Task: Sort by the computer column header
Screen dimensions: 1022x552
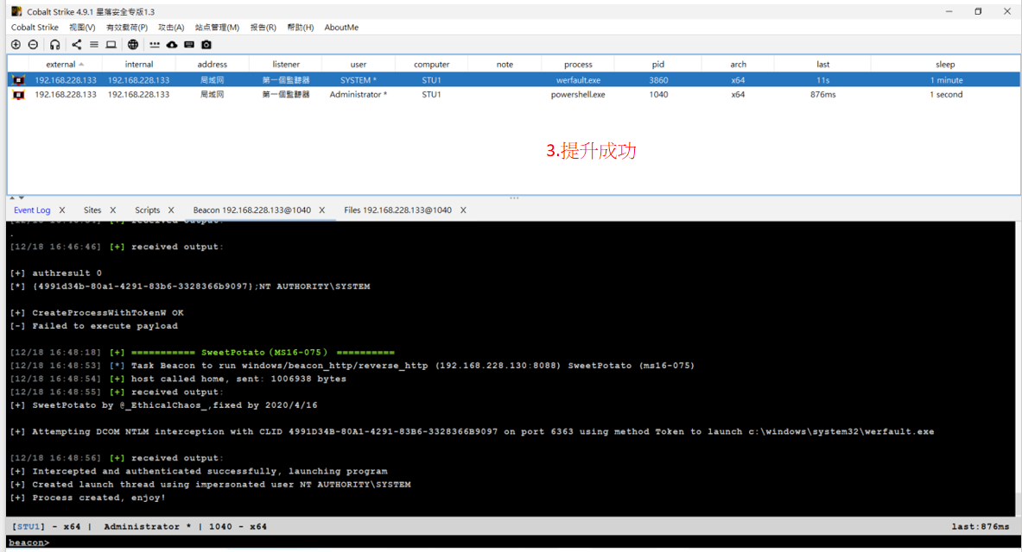Action: coord(431,65)
